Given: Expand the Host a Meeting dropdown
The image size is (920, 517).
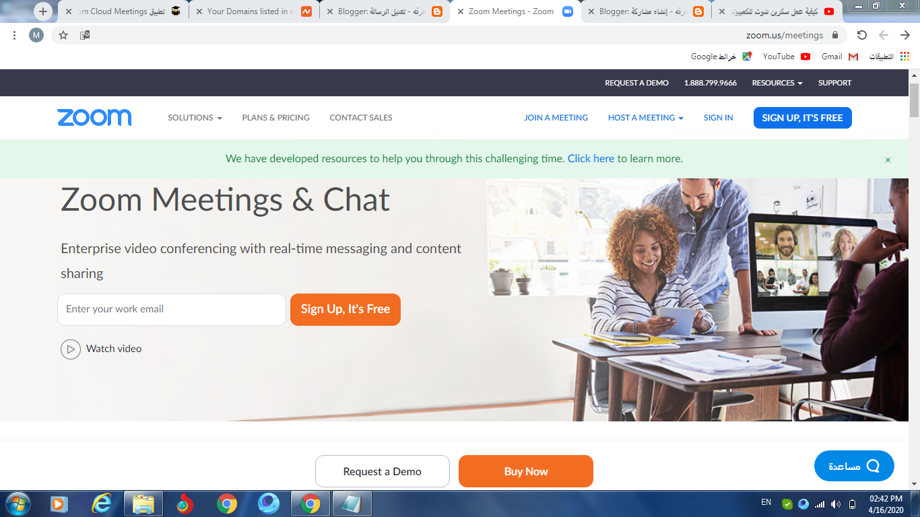Looking at the screenshot, I should (x=645, y=117).
